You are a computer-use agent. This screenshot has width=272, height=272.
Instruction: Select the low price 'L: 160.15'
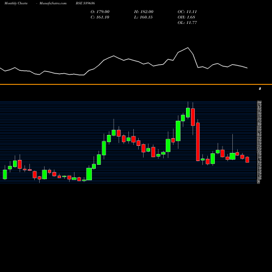143,17
